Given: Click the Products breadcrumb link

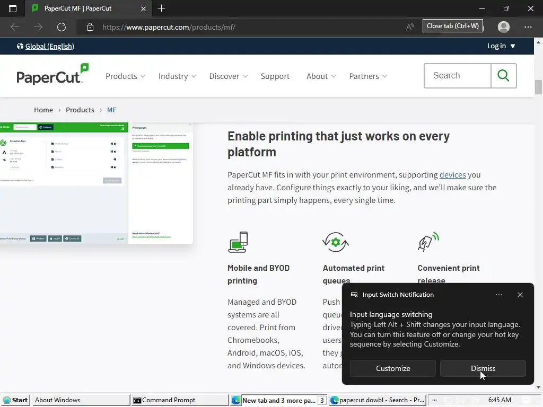Looking at the screenshot, I should pos(80,110).
